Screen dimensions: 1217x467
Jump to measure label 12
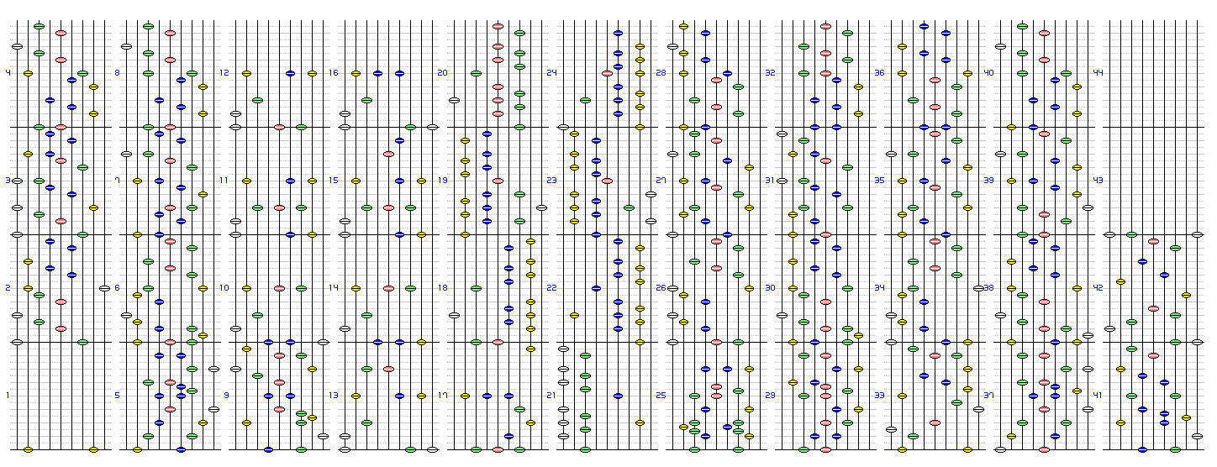[x=224, y=73]
